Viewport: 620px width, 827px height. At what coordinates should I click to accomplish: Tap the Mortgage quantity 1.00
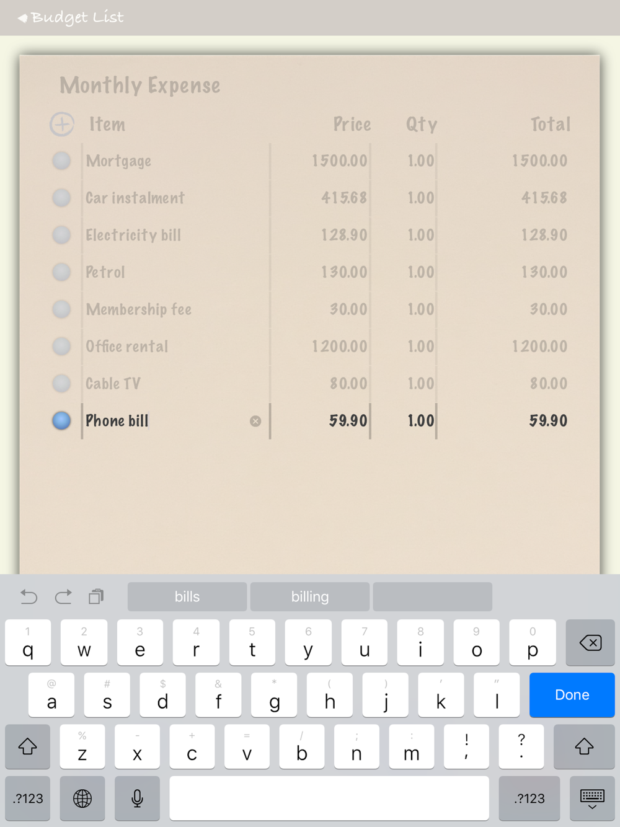[x=421, y=161]
